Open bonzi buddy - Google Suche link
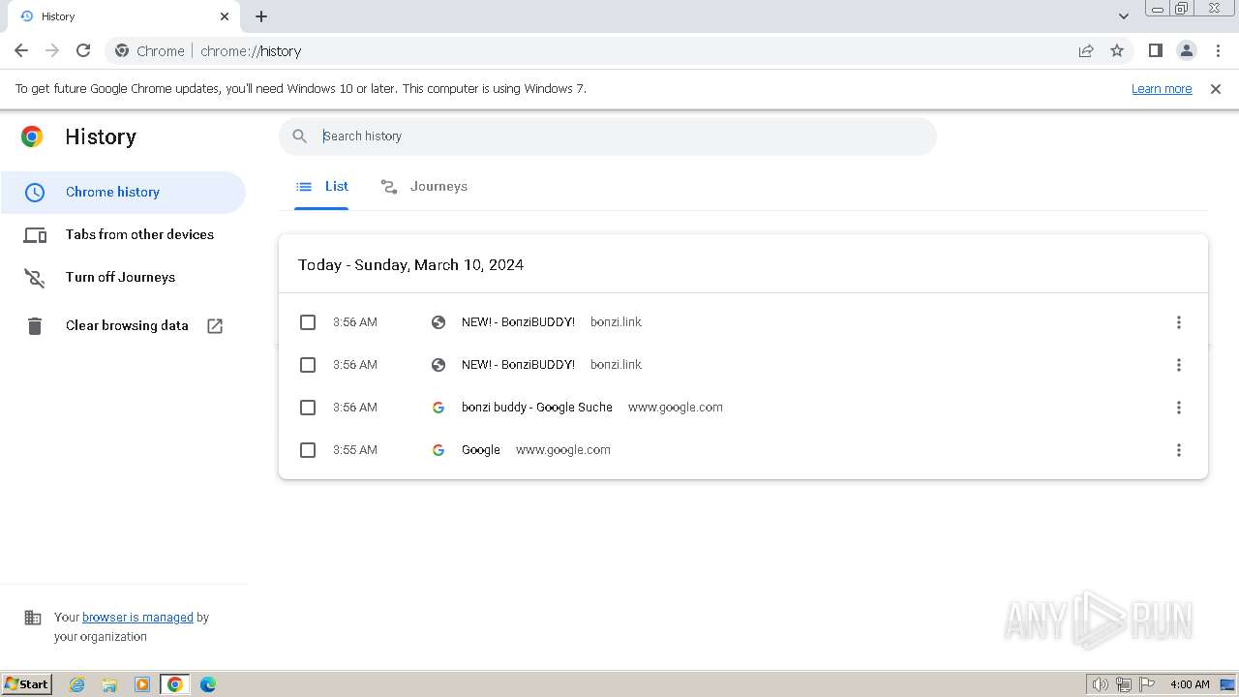 pyautogui.click(x=537, y=408)
